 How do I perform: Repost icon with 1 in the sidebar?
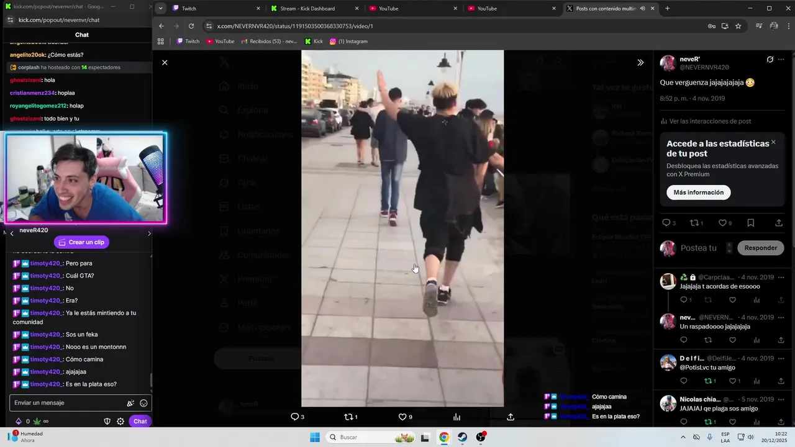697,223
